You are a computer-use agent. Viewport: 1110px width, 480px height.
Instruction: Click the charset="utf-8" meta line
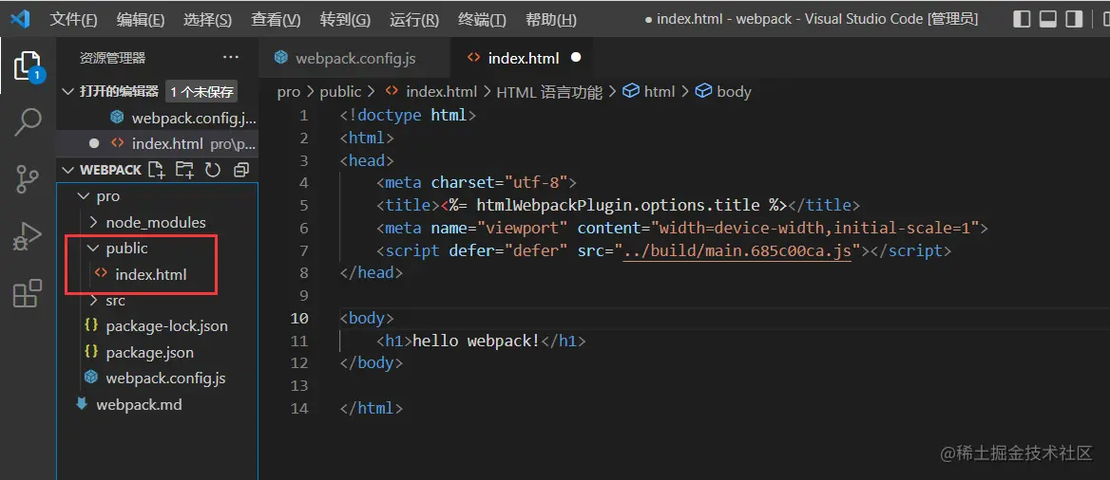478,182
